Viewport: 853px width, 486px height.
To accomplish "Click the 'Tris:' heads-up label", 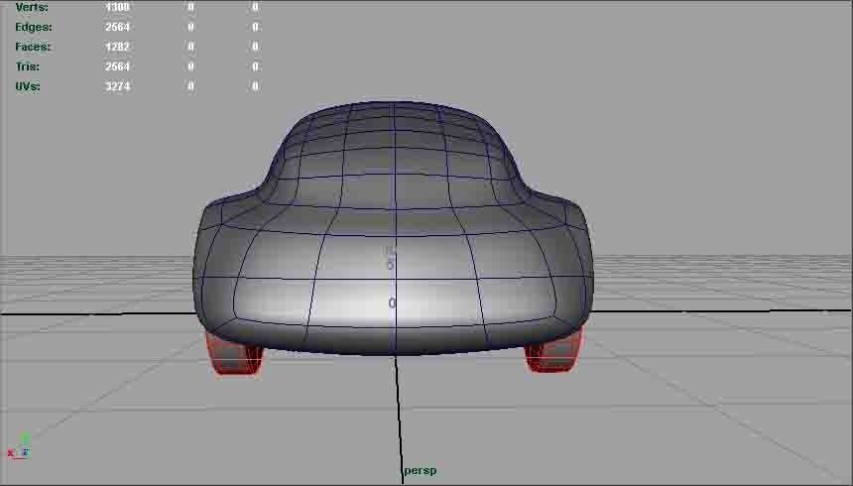I will [x=27, y=66].
